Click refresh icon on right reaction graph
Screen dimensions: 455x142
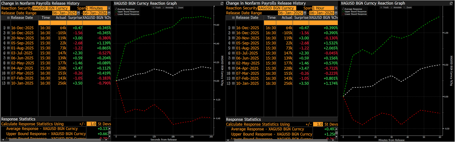(x=451, y=3)
